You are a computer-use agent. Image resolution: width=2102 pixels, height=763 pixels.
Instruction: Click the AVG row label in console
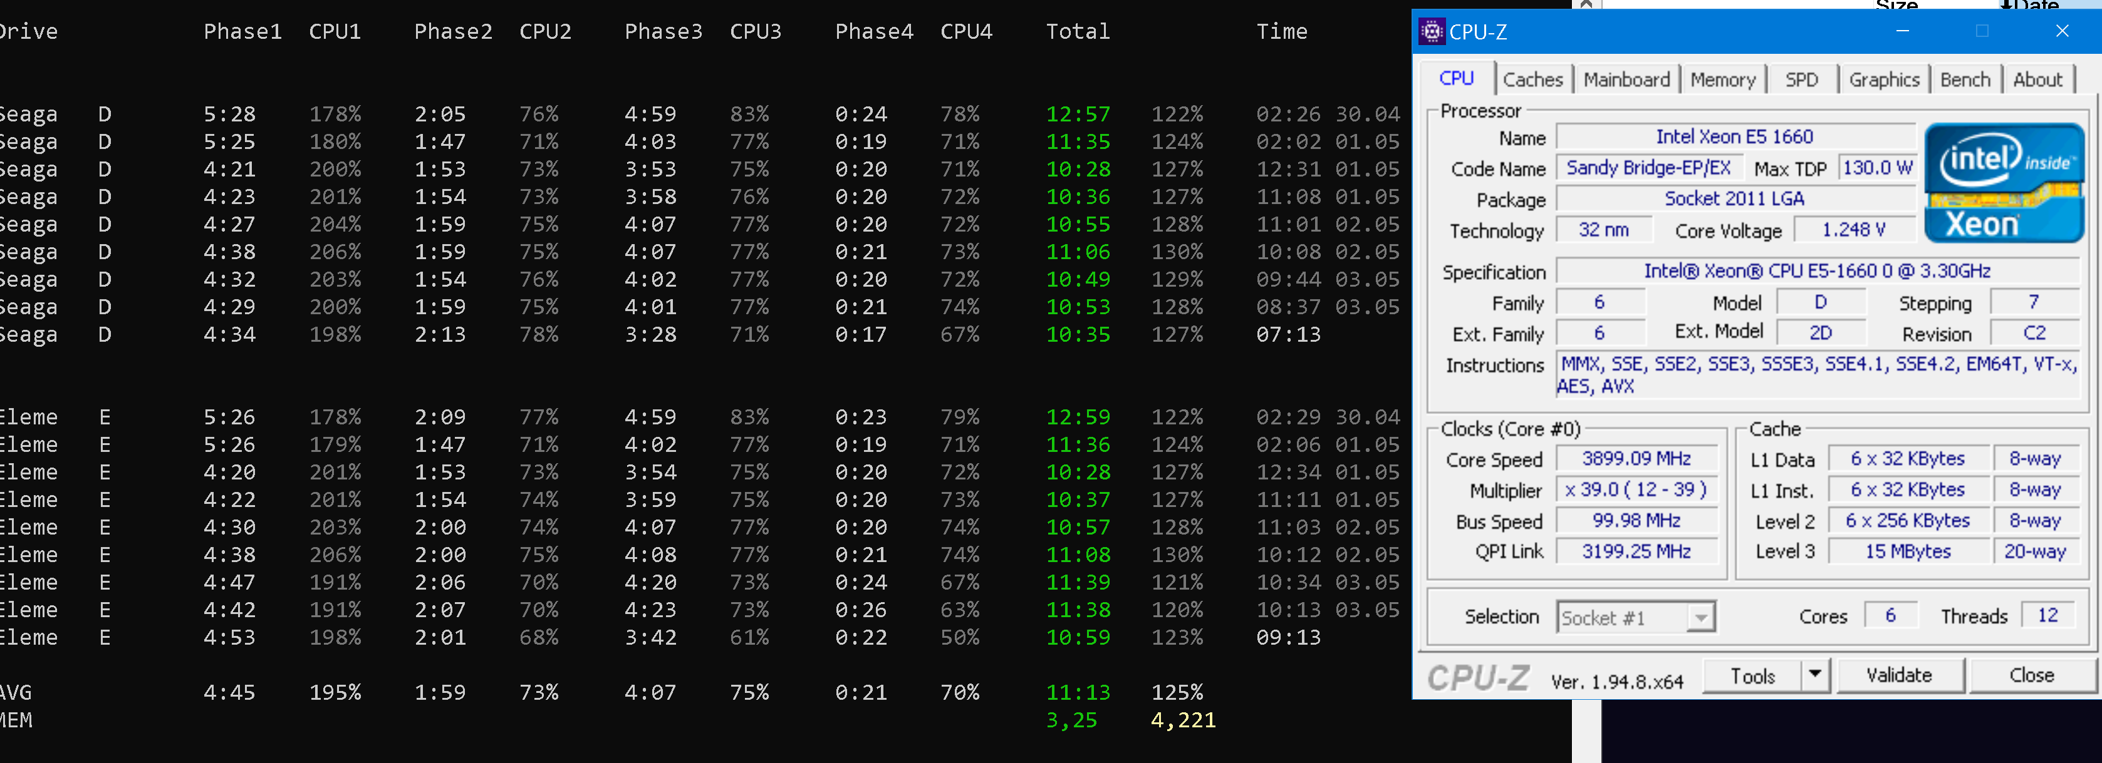16,693
